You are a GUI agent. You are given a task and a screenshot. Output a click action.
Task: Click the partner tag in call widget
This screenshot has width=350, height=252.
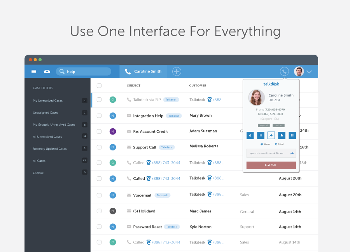coord(278,125)
